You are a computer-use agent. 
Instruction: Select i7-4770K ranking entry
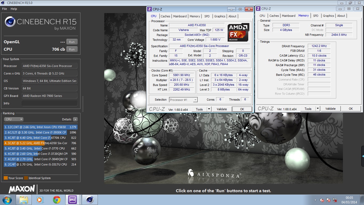pyautogui.click(x=41, y=138)
